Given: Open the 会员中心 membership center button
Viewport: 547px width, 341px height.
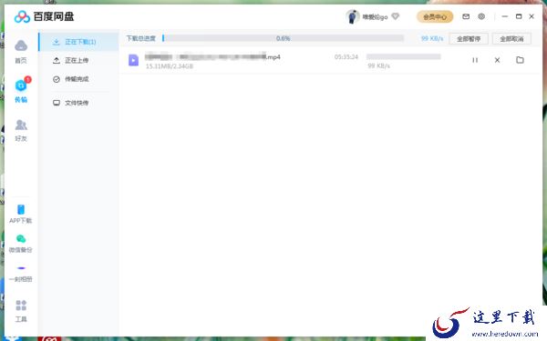Looking at the screenshot, I should [x=435, y=16].
